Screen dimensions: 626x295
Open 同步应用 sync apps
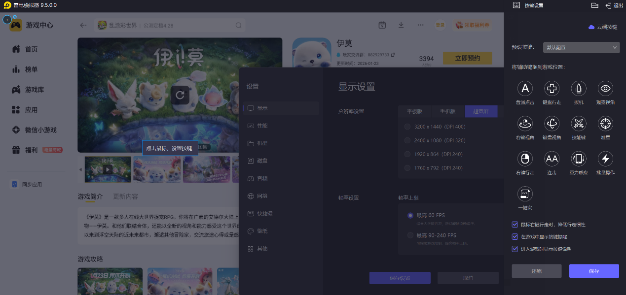[x=27, y=185]
